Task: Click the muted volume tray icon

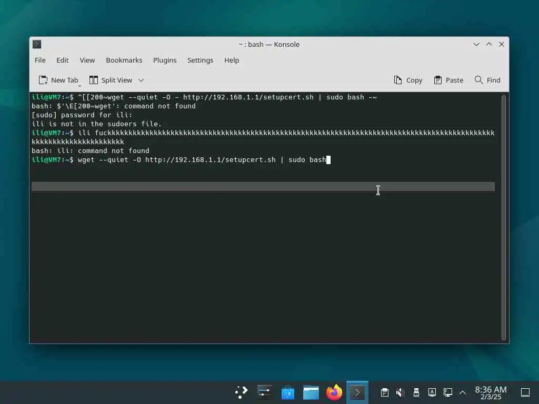Action: tap(400, 392)
